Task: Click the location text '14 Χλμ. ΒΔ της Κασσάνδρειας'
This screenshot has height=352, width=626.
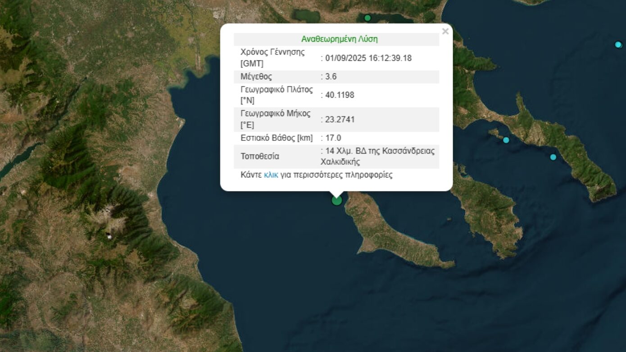Action: pyautogui.click(x=380, y=151)
